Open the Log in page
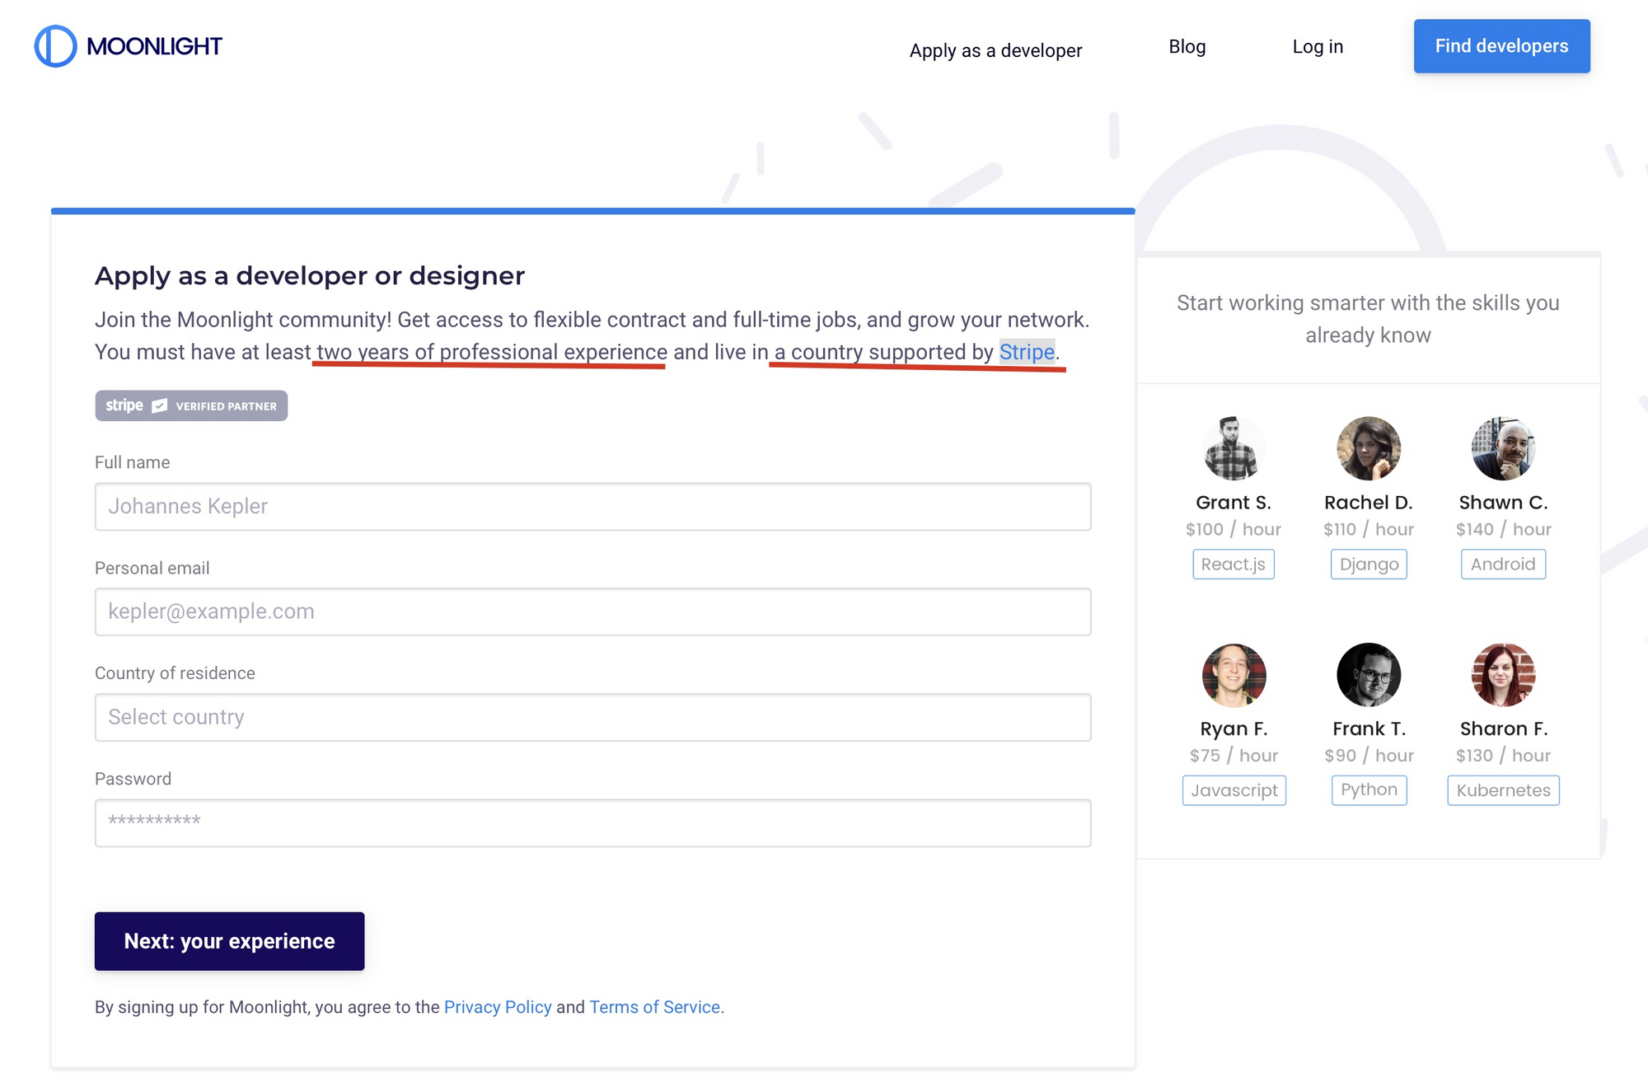The width and height of the screenshot is (1648, 1087). pos(1317,47)
